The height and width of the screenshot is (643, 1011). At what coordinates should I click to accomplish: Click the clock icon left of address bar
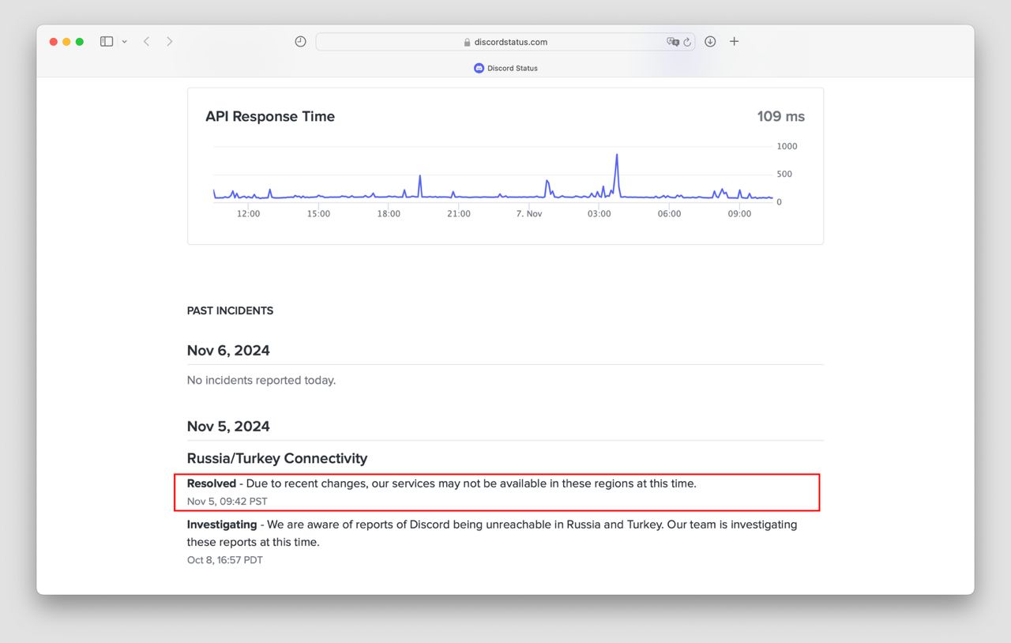[300, 42]
